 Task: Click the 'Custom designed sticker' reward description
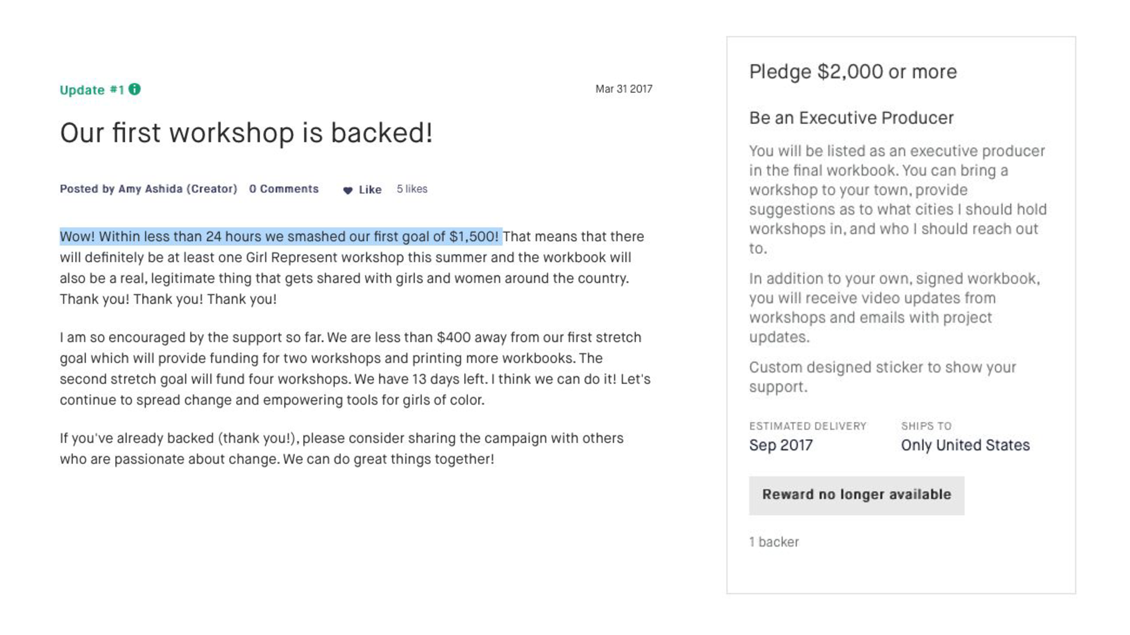[882, 377]
